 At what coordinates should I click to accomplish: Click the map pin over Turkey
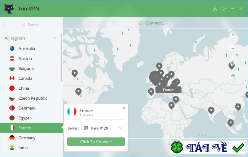pos(176,100)
